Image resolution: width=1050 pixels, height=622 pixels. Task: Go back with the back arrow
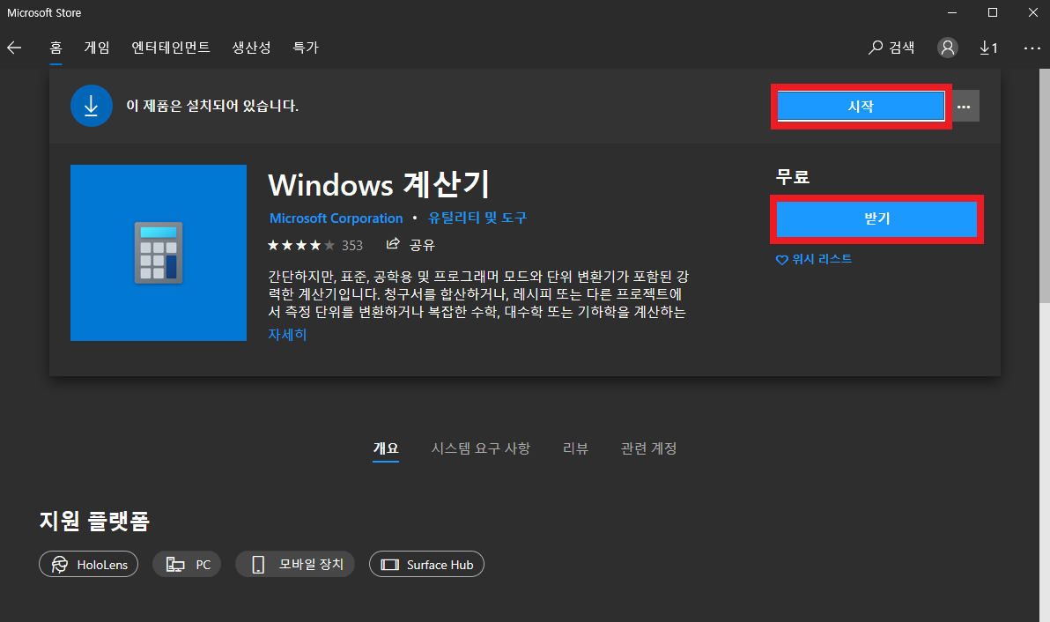[x=14, y=48]
